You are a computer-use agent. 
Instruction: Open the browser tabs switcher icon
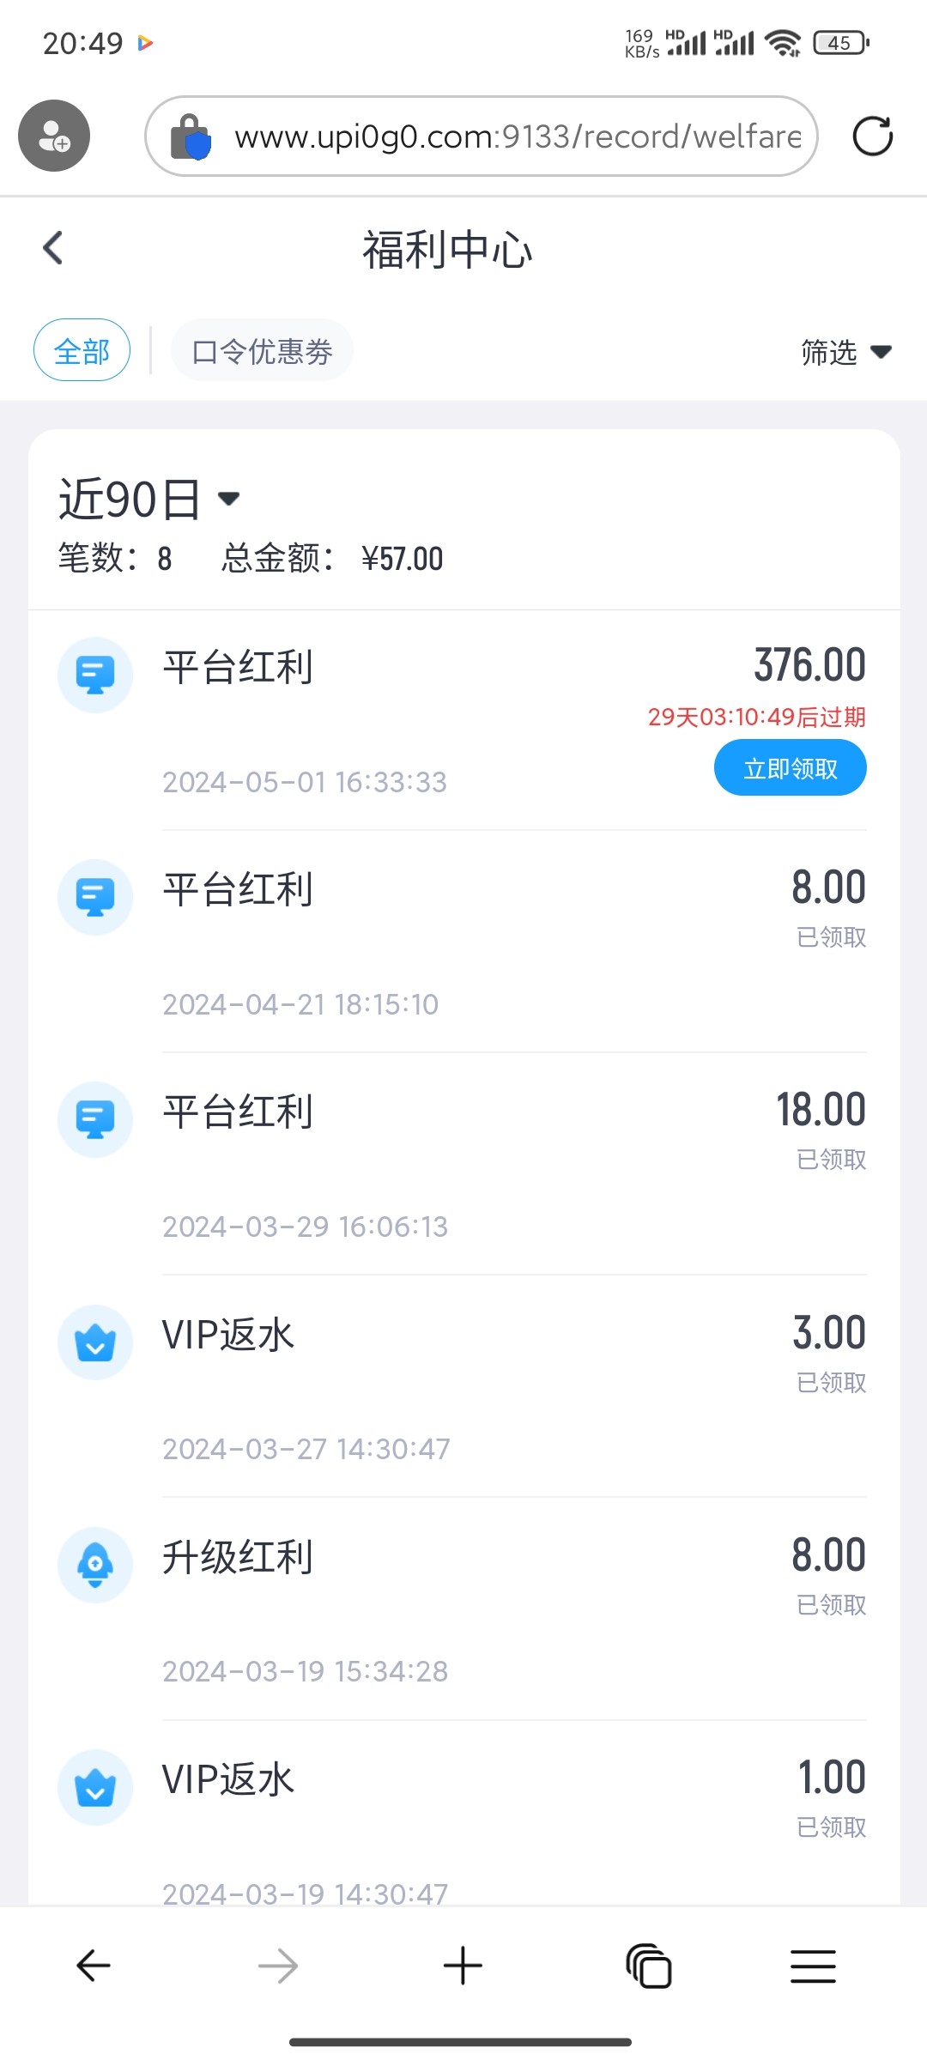(x=648, y=1966)
